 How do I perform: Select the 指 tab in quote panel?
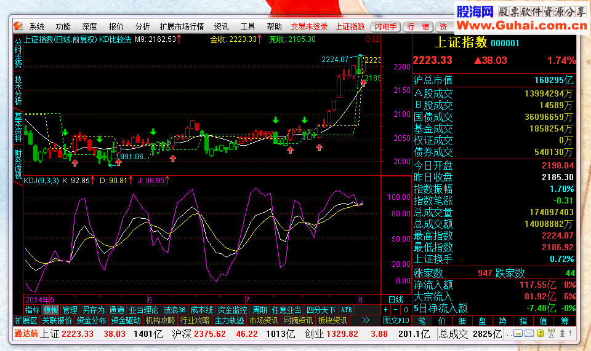click(x=523, y=321)
